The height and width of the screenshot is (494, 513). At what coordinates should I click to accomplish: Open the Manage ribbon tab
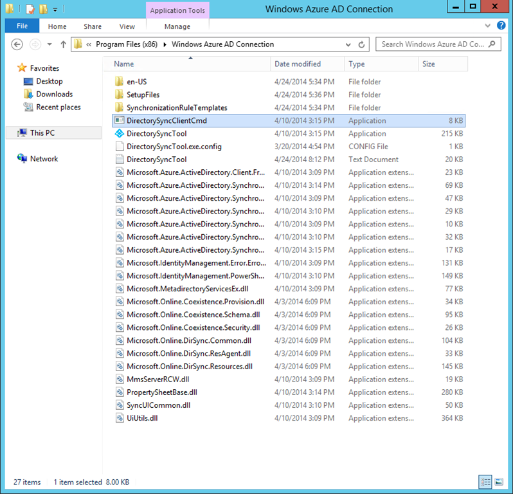(177, 26)
